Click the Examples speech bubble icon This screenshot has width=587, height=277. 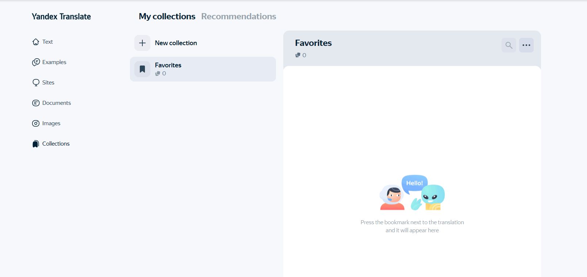tap(36, 62)
